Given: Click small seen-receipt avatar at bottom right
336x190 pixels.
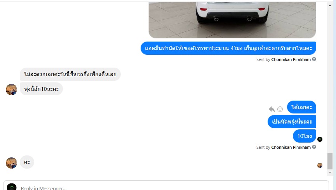Looking at the screenshot, I should (320, 165).
